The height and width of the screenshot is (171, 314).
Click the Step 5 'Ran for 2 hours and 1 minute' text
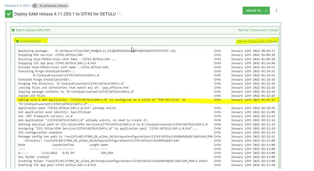click(x=258, y=30)
